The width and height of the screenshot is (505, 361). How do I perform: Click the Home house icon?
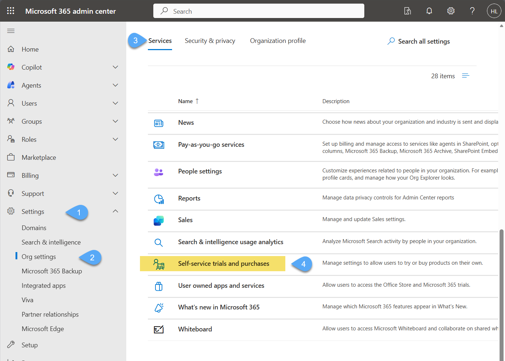pos(11,49)
